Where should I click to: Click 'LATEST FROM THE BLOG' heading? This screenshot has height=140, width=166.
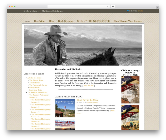[69, 97]
